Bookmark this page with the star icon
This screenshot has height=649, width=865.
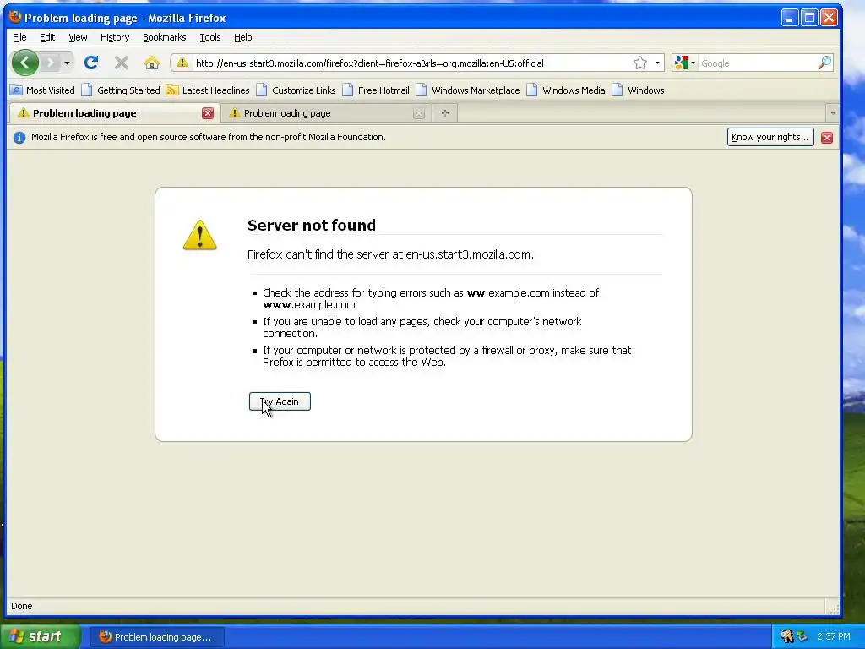[640, 63]
